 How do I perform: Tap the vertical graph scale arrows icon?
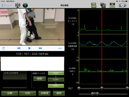tap(112, 5)
